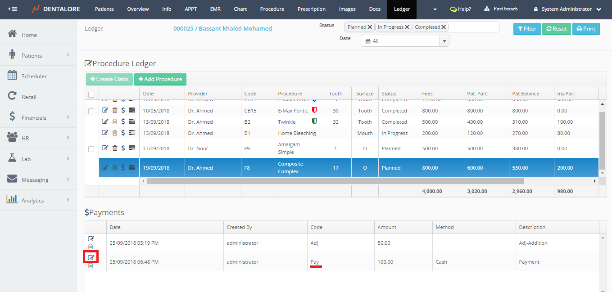612x292 pixels.
Task: Click trash icon on E-Max Pontic row
Action: point(115,110)
